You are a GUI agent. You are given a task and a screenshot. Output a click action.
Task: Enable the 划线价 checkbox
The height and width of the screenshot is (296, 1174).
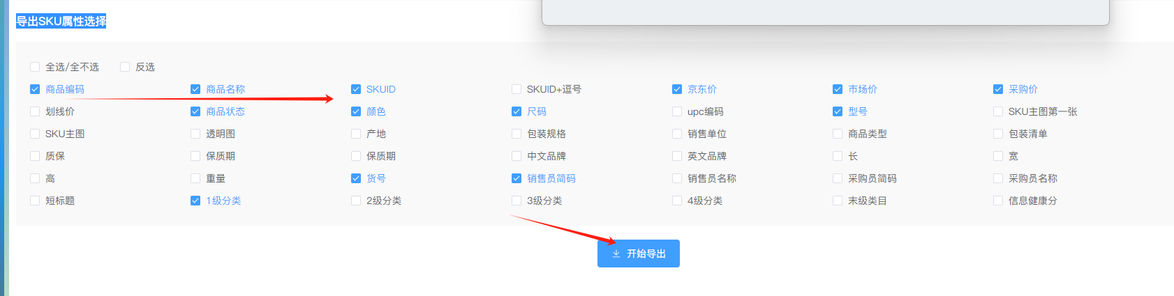coord(35,111)
